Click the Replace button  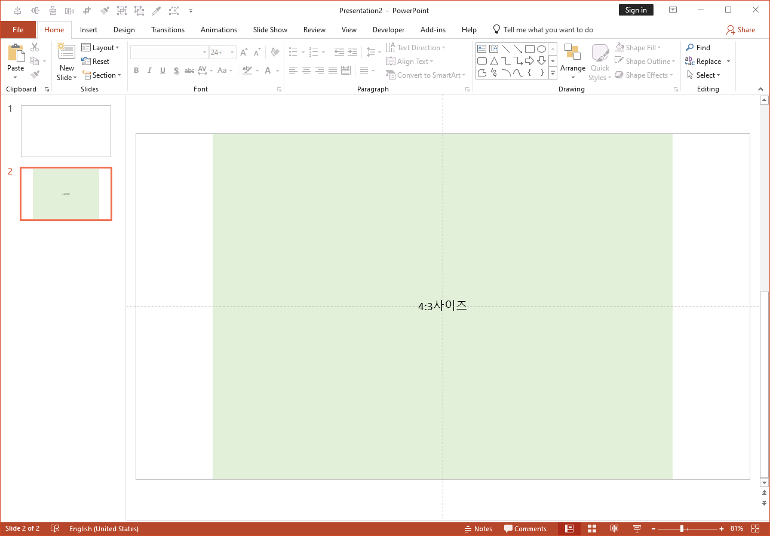[703, 62]
